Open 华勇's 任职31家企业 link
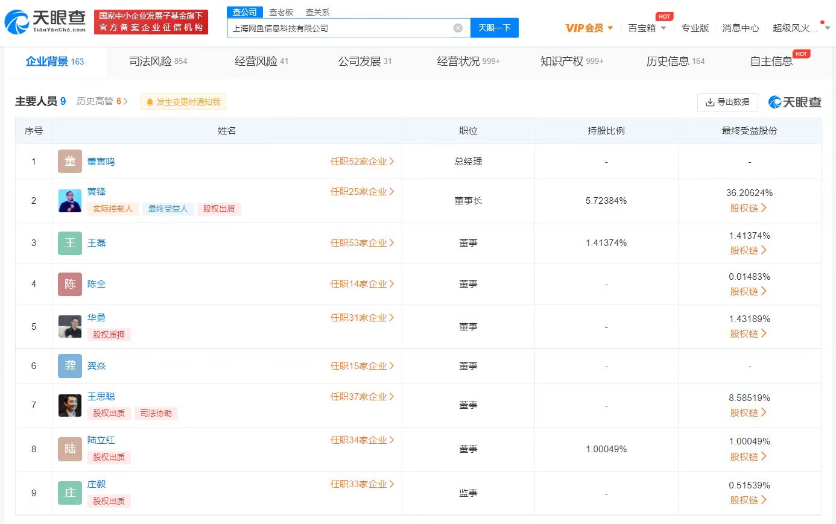 [x=362, y=318]
